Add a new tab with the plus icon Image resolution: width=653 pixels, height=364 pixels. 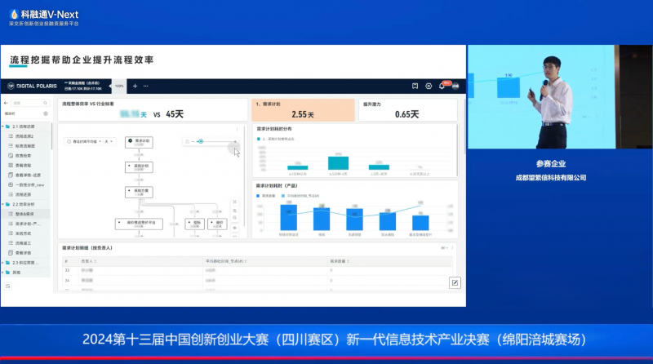point(135,87)
